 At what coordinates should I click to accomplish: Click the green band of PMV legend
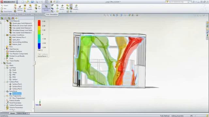(x=39, y=32)
